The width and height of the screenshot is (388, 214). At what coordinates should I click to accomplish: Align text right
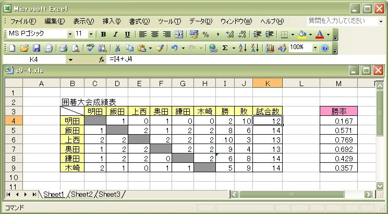pyautogui.click(x=167, y=34)
